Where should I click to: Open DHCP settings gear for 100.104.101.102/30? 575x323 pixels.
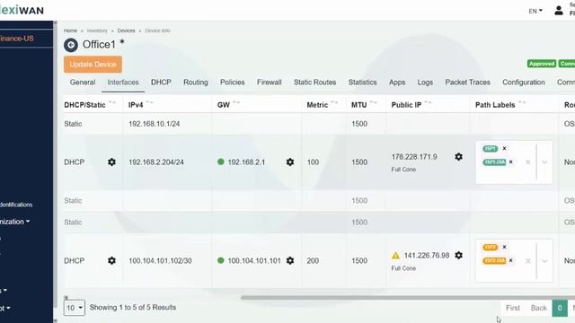point(111,260)
